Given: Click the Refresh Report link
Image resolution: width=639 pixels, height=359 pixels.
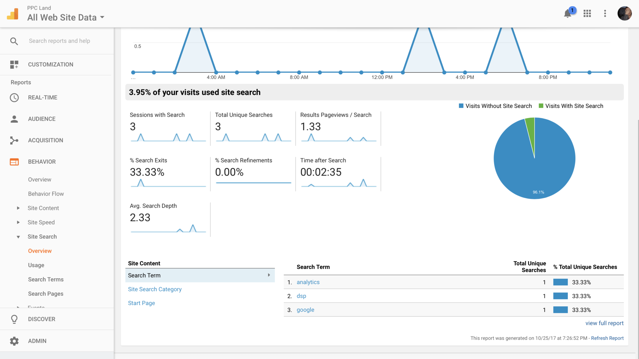Looking at the screenshot, I should [x=607, y=338].
